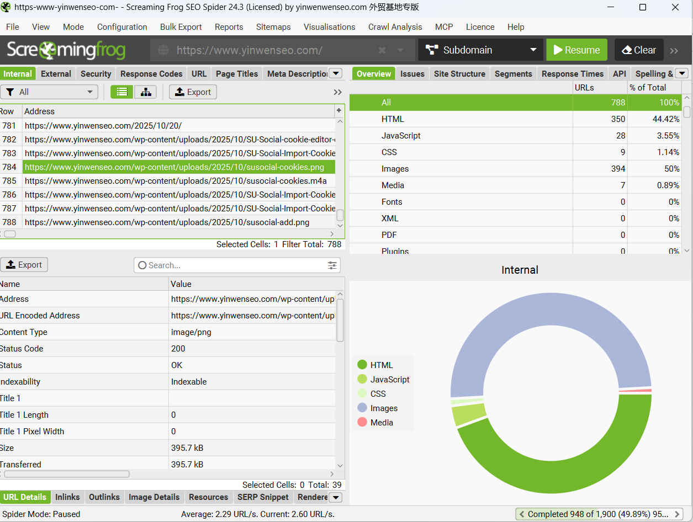Screen dimensions: 693x522
Task: Switch to list view icon
Action: coord(122,92)
